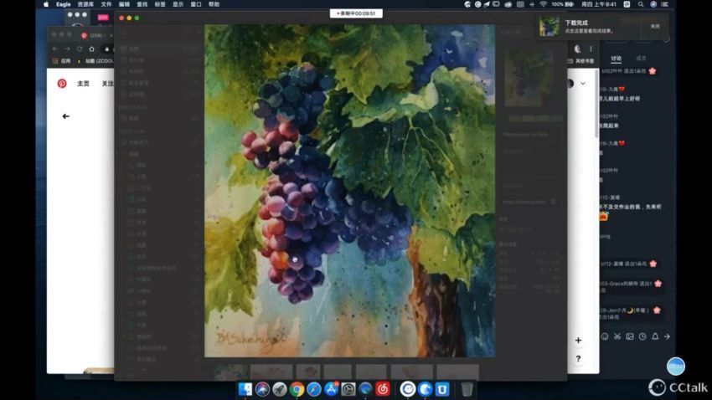Open emoji picker in CCtalk chat toolbar
This screenshot has width=712, height=400.
(x=605, y=336)
